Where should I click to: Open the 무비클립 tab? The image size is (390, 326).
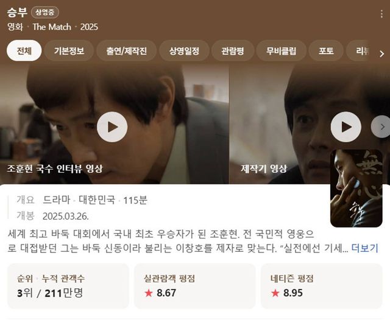[281, 50]
